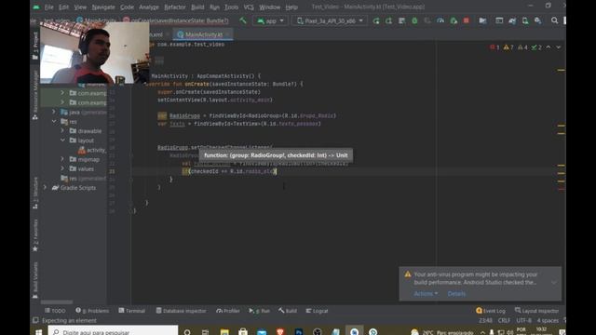This screenshot has width=596, height=335.
Task: Open the Refactor menu
Action: point(175,7)
